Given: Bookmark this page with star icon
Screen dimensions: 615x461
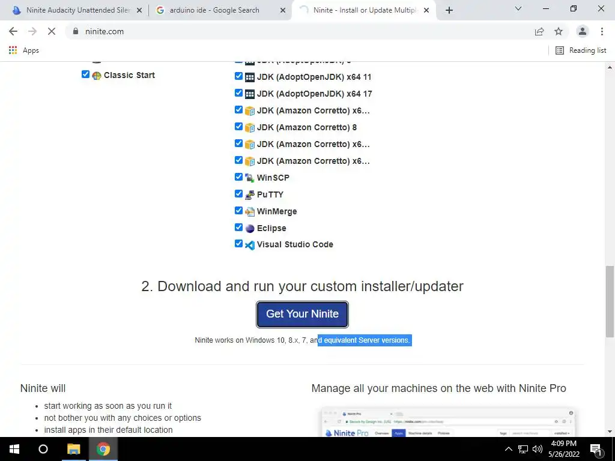Looking at the screenshot, I should pyautogui.click(x=559, y=31).
